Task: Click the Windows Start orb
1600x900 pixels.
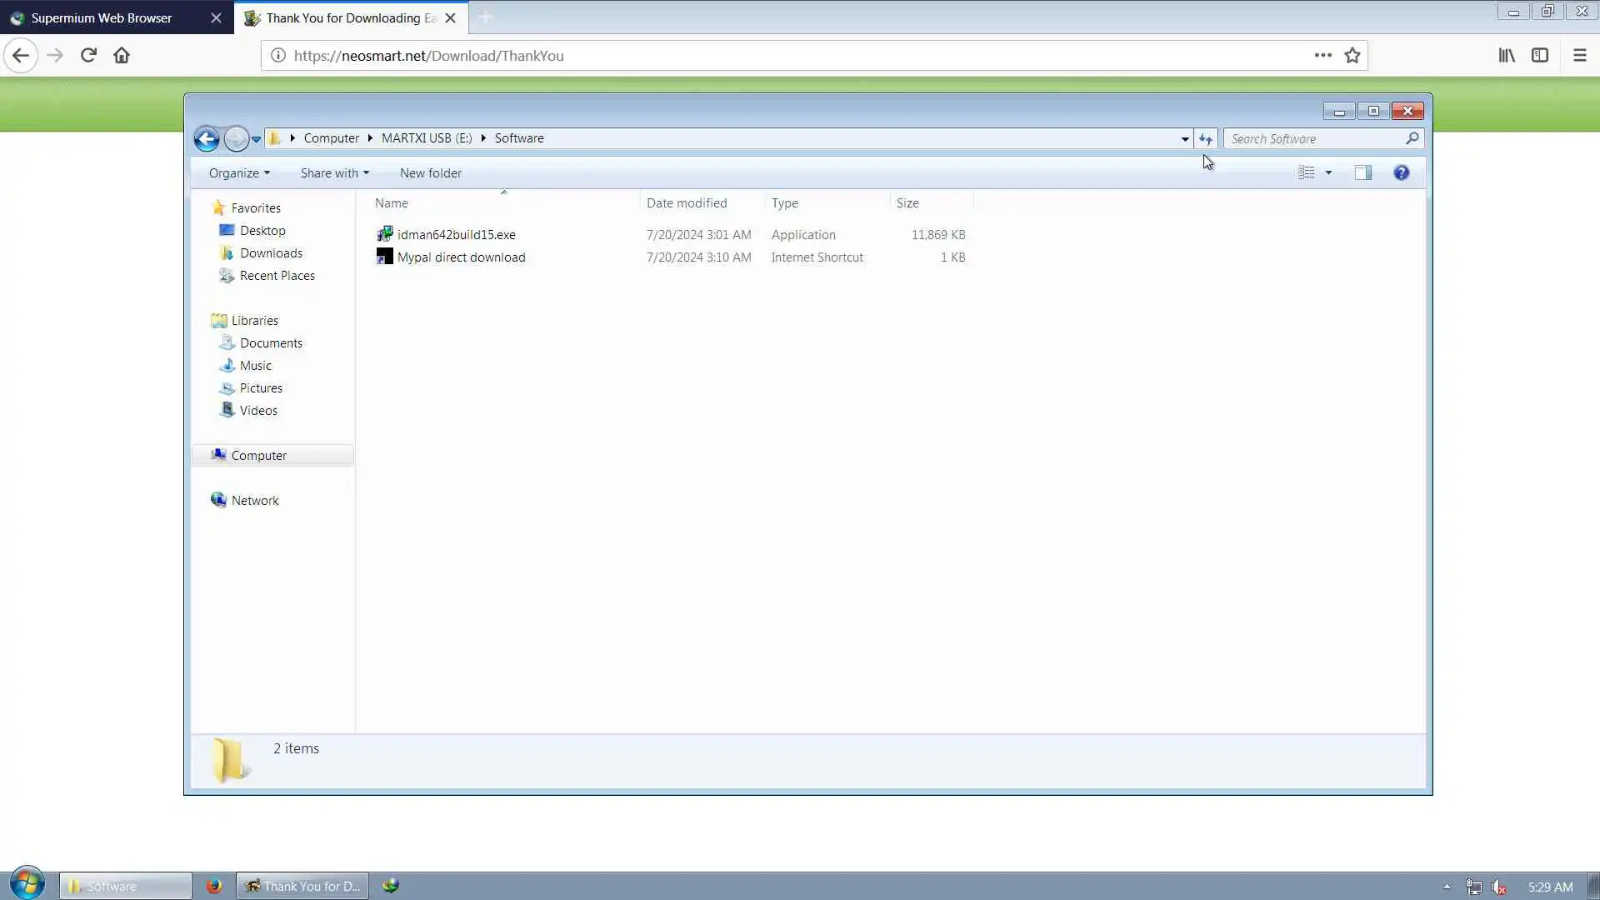Action: [27, 883]
